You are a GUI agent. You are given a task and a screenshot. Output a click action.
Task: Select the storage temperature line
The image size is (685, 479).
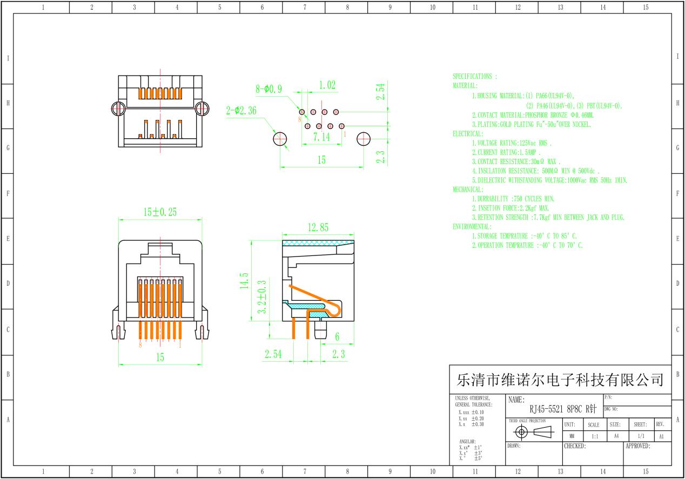[525, 236]
